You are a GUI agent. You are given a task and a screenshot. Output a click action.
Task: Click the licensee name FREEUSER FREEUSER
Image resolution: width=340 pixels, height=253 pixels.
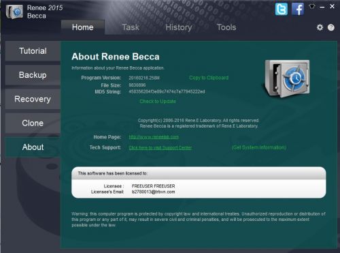pos(154,186)
